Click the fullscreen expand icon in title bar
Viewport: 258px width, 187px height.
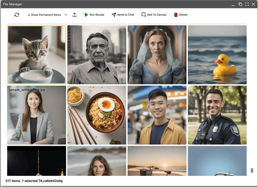[x=247, y=4]
